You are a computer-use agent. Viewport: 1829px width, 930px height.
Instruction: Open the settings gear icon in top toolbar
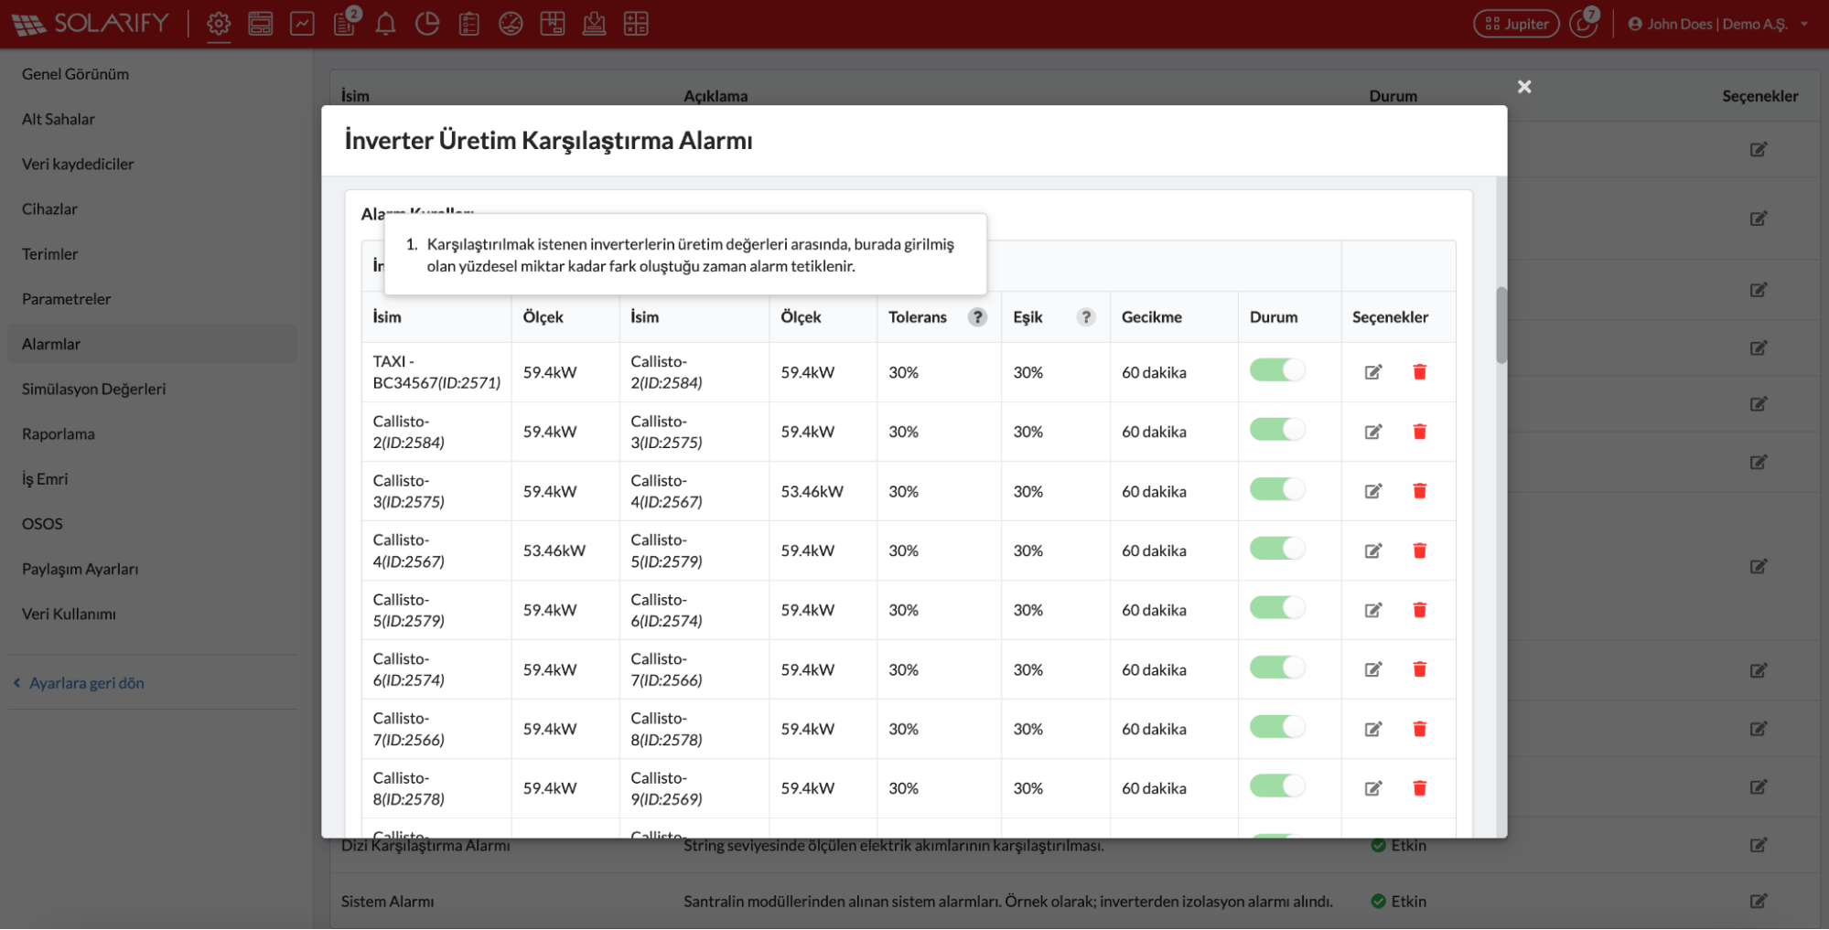[x=219, y=24]
